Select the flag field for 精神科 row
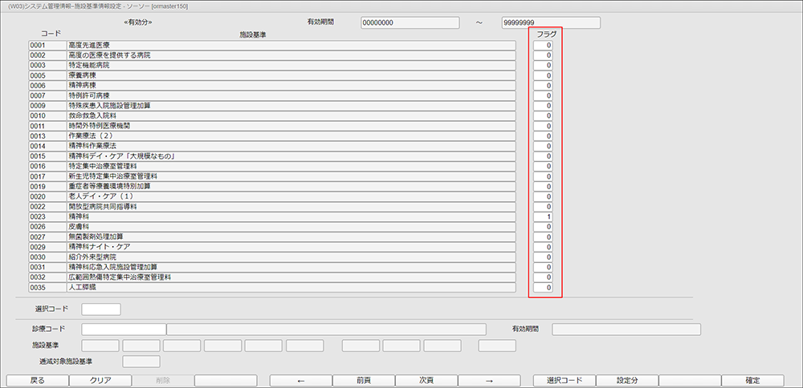 coord(544,216)
